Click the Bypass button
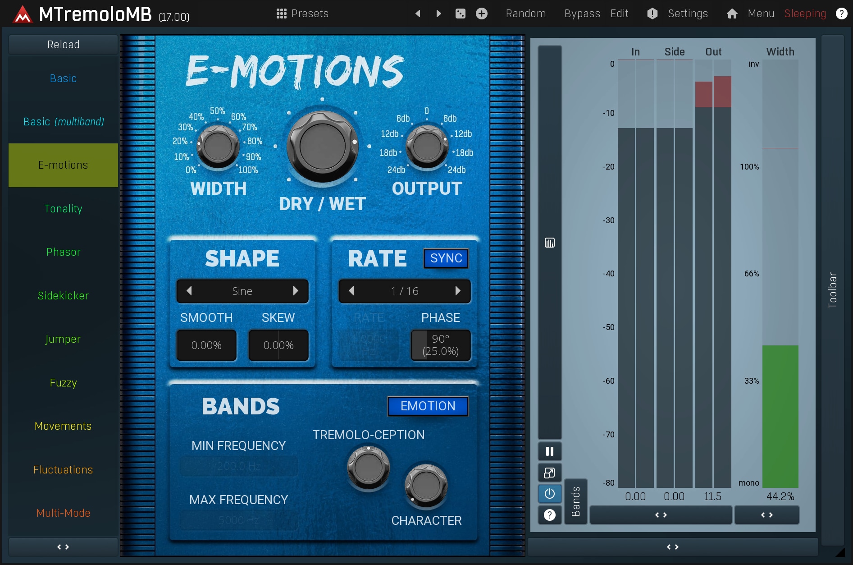Image resolution: width=853 pixels, height=565 pixels. tap(582, 14)
